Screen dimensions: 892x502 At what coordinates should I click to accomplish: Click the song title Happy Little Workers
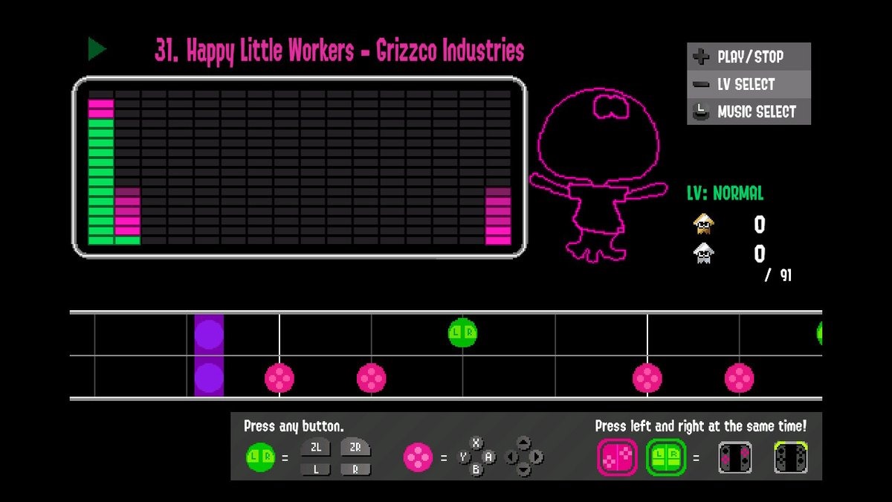point(339,51)
